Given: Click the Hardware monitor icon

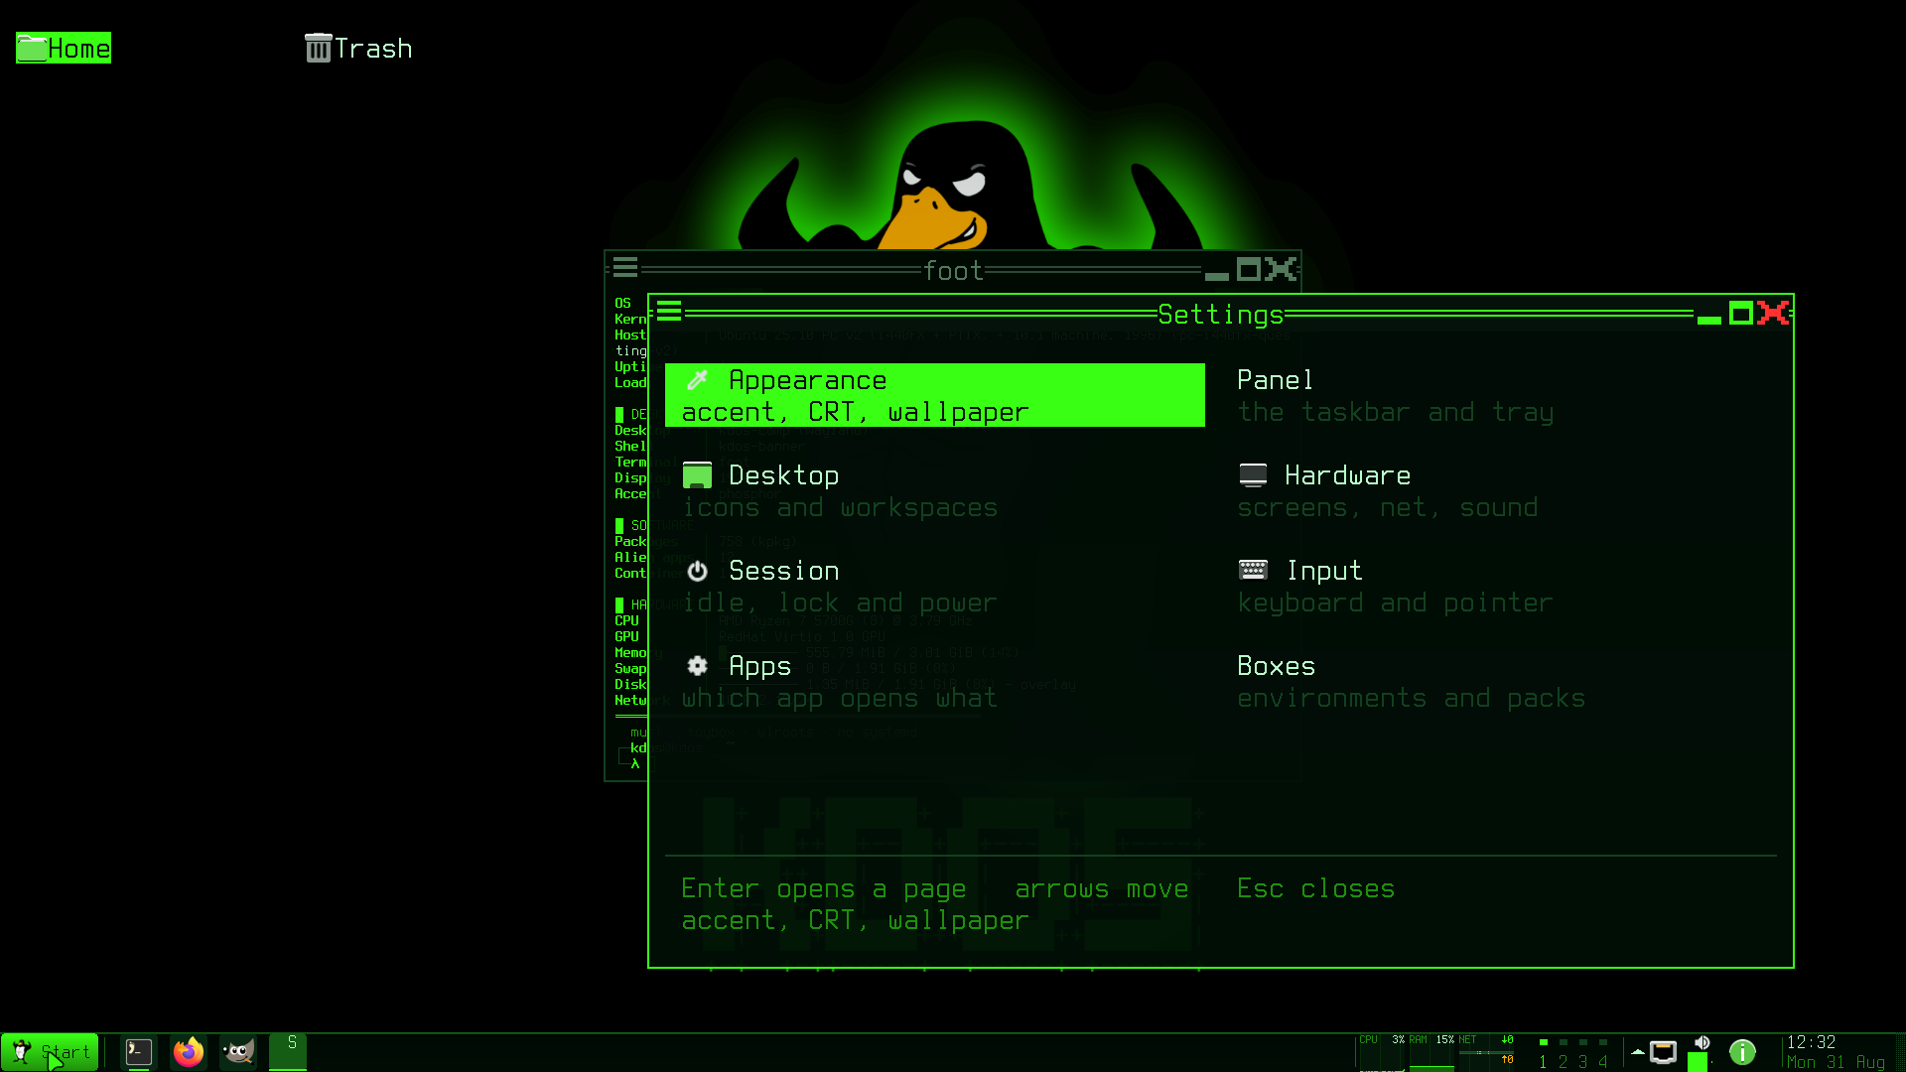Looking at the screenshot, I should coord(1254,475).
